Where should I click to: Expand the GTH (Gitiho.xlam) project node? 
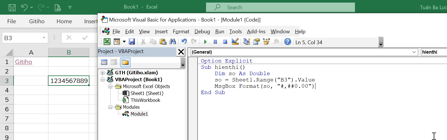click(x=102, y=73)
